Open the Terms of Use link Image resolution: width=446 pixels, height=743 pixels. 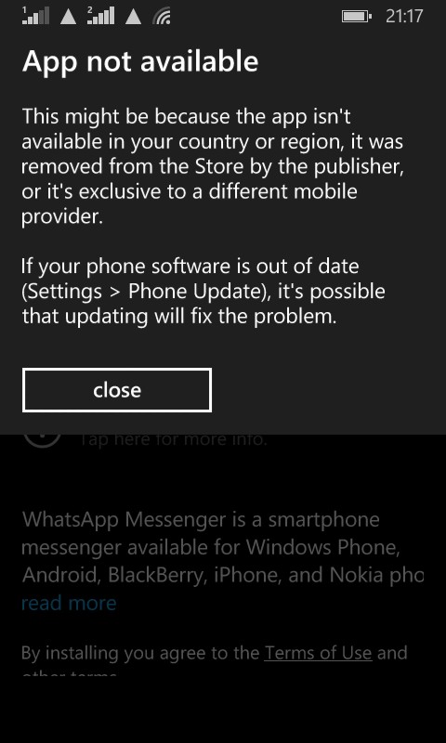click(318, 653)
